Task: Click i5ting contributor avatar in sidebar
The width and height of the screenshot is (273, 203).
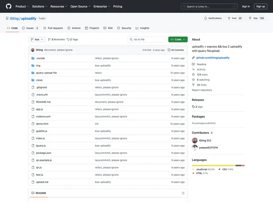Action: click(x=195, y=140)
